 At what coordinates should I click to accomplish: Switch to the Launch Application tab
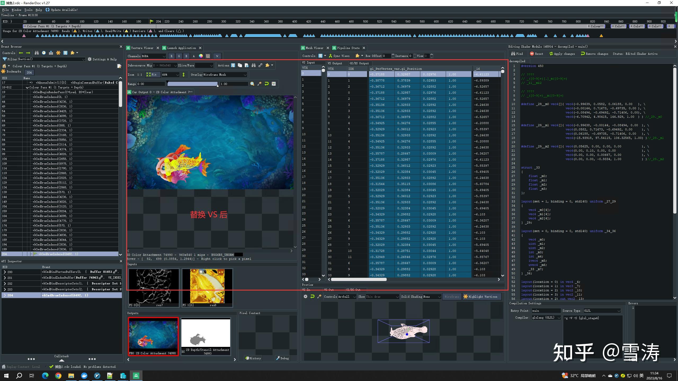[181, 48]
